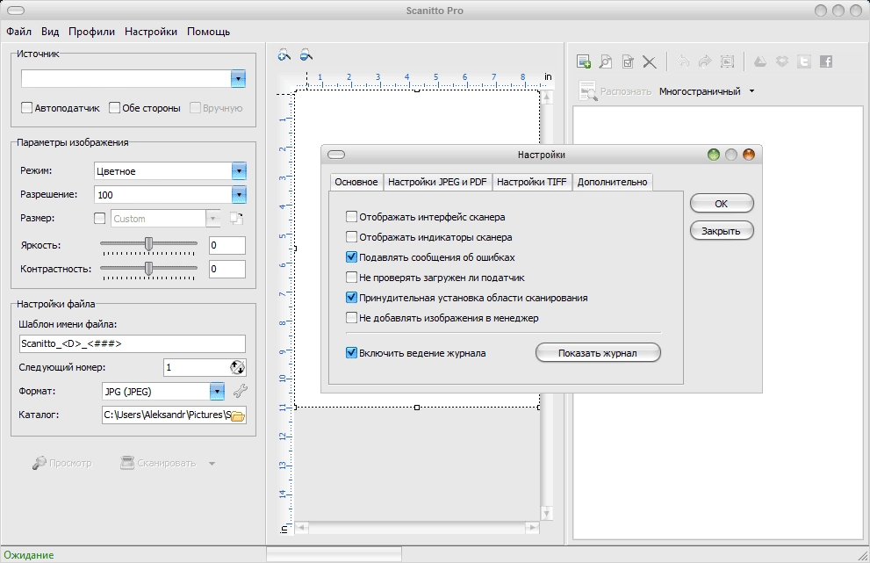Click the add image icon with green plus
The height and width of the screenshot is (563, 870).
[x=584, y=61]
